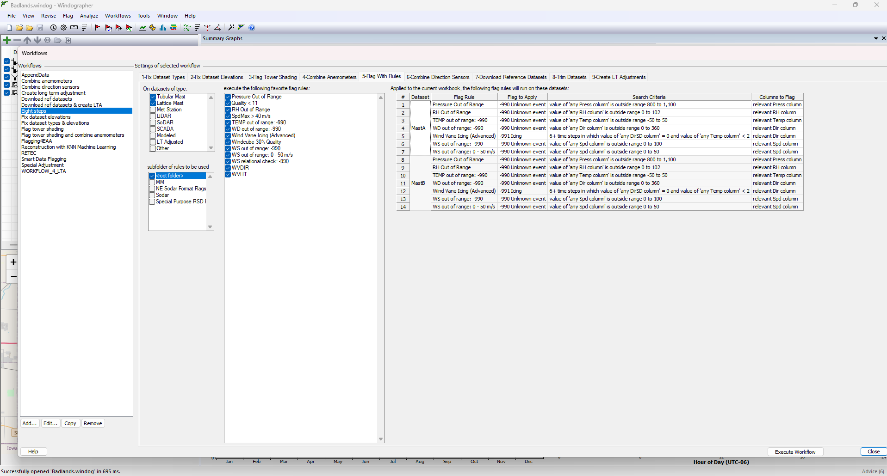Image resolution: width=887 pixels, height=476 pixels.
Task: Check the Sodar subfolder checkbox
Action: pyautogui.click(x=152, y=195)
